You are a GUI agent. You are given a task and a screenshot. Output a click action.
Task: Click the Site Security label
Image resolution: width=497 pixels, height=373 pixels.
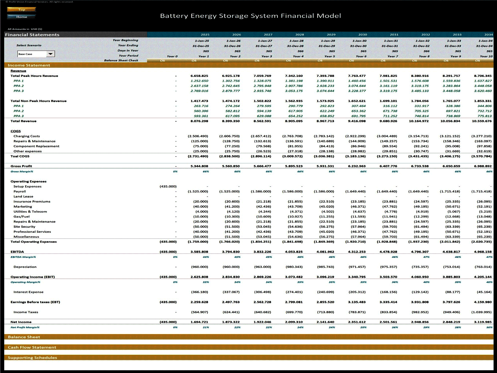click(24, 227)
